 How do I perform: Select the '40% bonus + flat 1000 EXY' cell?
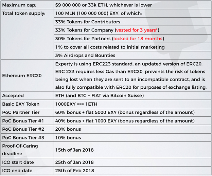pos(124,121)
